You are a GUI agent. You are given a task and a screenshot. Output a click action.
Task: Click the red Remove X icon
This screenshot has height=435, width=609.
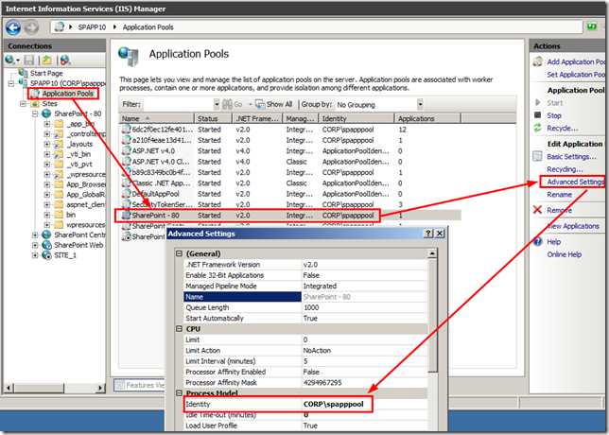(x=538, y=210)
